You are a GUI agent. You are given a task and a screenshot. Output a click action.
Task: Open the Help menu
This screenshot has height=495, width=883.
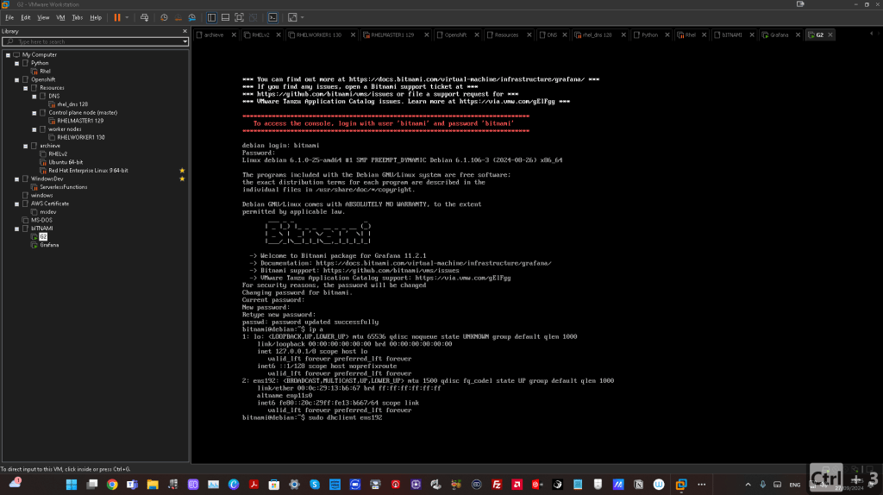[x=96, y=17]
